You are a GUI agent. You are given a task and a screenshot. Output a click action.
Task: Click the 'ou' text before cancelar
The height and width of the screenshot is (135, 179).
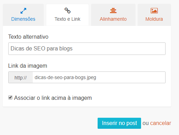click(146, 123)
